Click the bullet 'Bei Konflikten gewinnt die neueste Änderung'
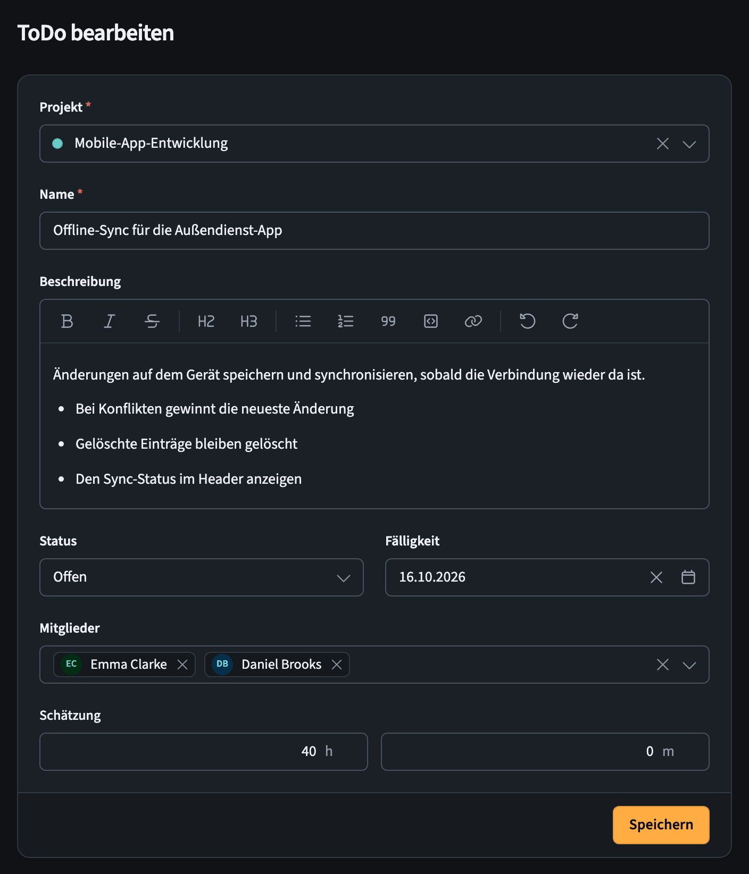The width and height of the screenshot is (749, 874). pos(215,409)
